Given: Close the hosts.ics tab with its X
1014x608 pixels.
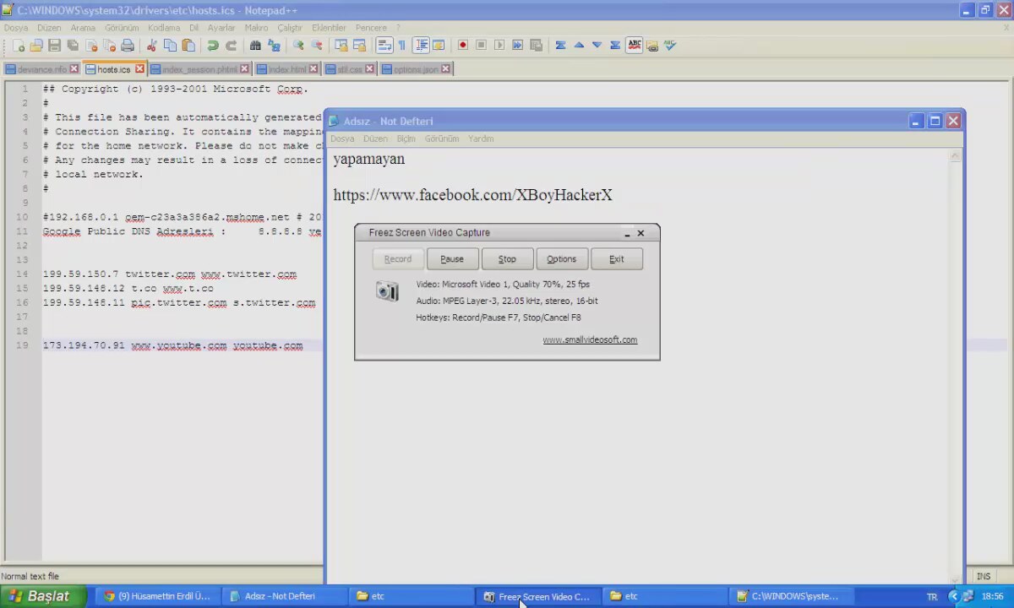Looking at the screenshot, I should tap(139, 69).
